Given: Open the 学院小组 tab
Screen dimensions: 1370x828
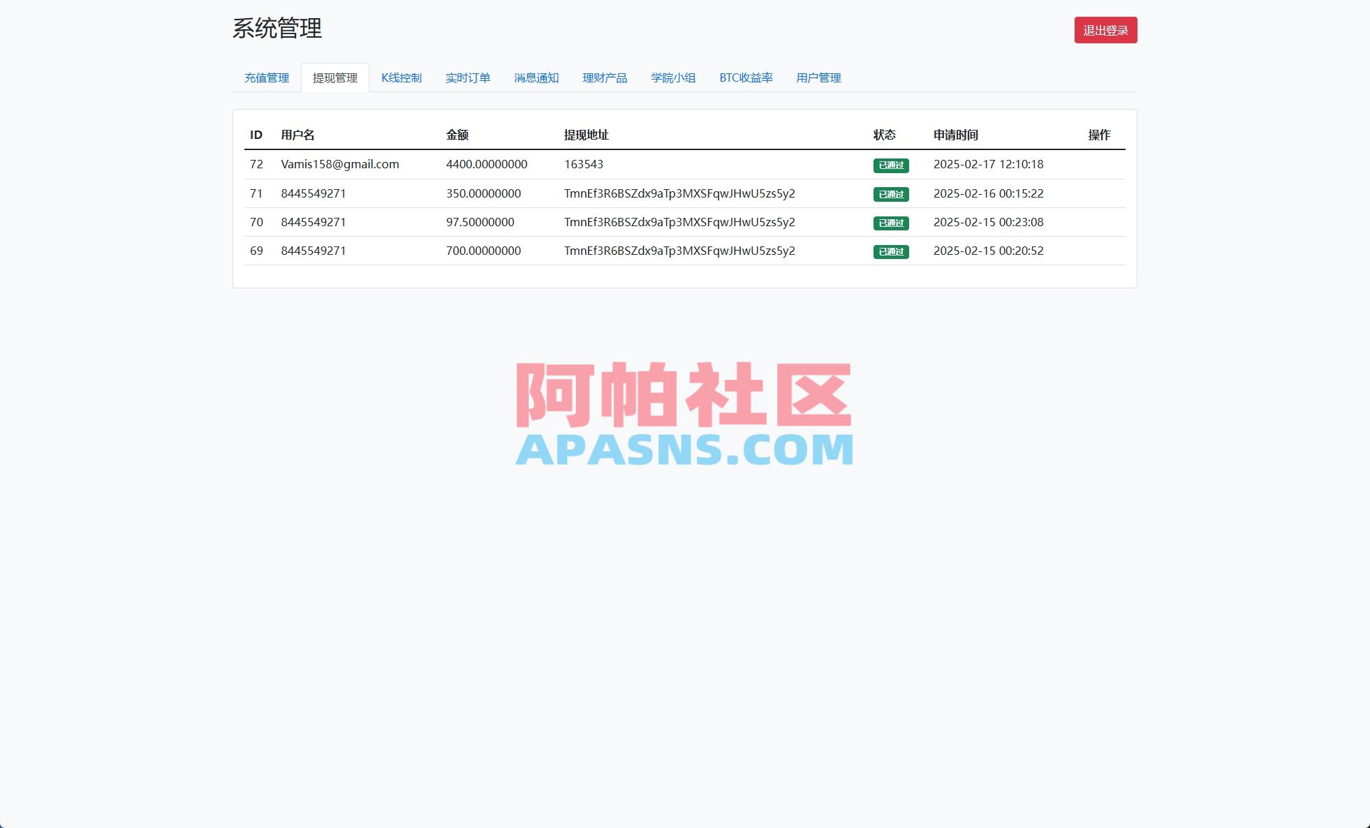Looking at the screenshot, I should point(672,78).
